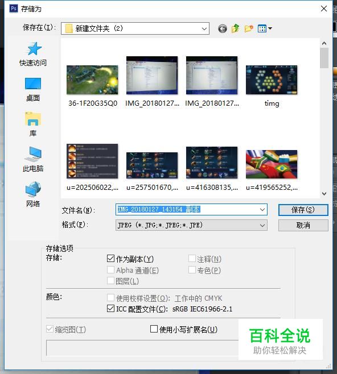
Task: Enable 使用小写扩展名(U) checkbox
Action: click(154, 329)
